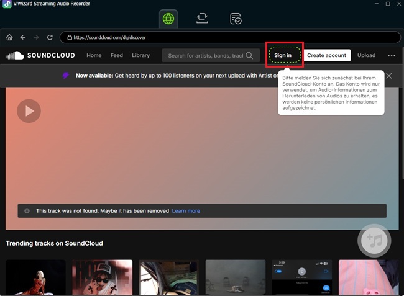Open the foggy chairs track thumbnail
The image size is (404, 296).
coord(236,277)
